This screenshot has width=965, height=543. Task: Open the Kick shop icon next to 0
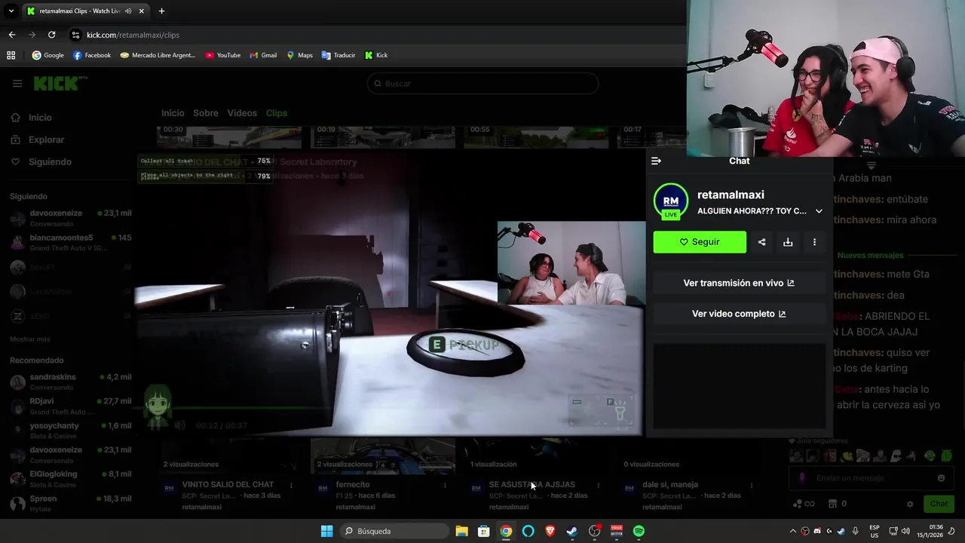coord(832,504)
